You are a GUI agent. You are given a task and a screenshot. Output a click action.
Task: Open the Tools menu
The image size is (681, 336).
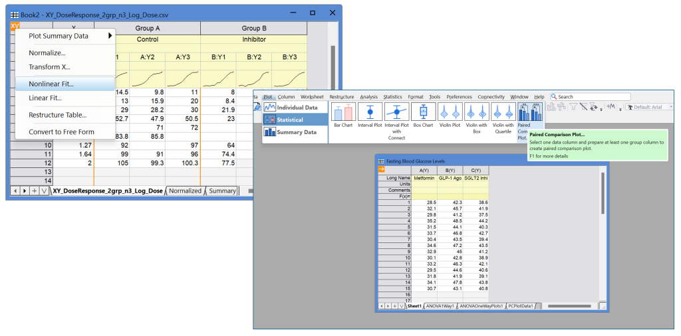pyautogui.click(x=434, y=97)
